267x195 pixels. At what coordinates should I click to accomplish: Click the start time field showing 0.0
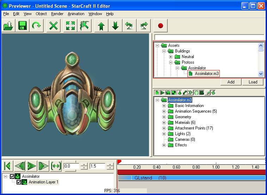[72, 166]
